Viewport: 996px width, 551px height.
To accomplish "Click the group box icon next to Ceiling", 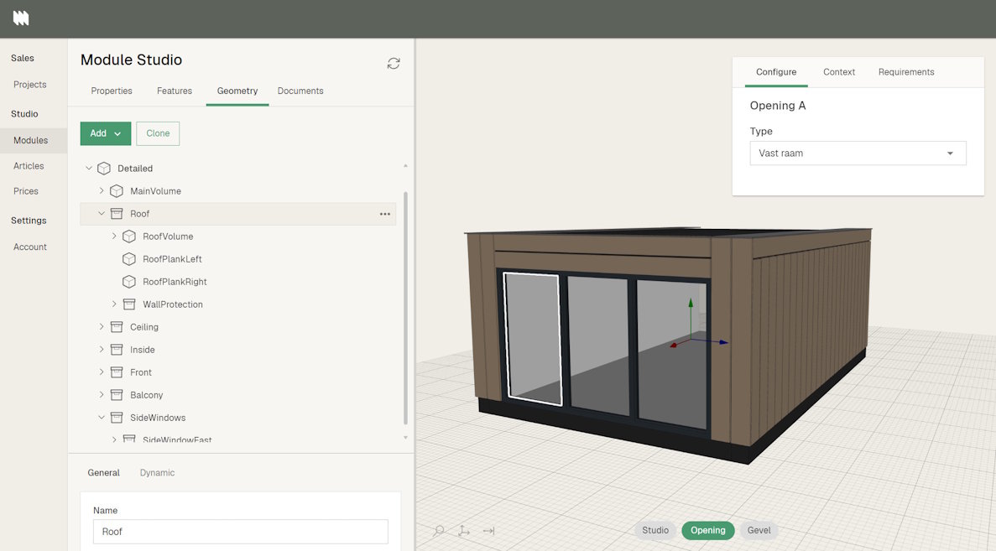I will [117, 327].
